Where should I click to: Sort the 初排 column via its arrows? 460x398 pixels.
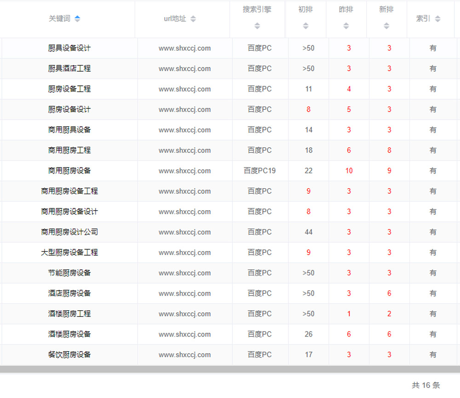pos(305,26)
